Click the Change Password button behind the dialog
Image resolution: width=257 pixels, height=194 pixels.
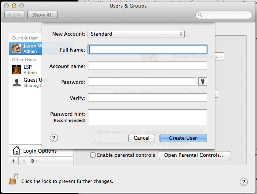[x=219, y=57]
